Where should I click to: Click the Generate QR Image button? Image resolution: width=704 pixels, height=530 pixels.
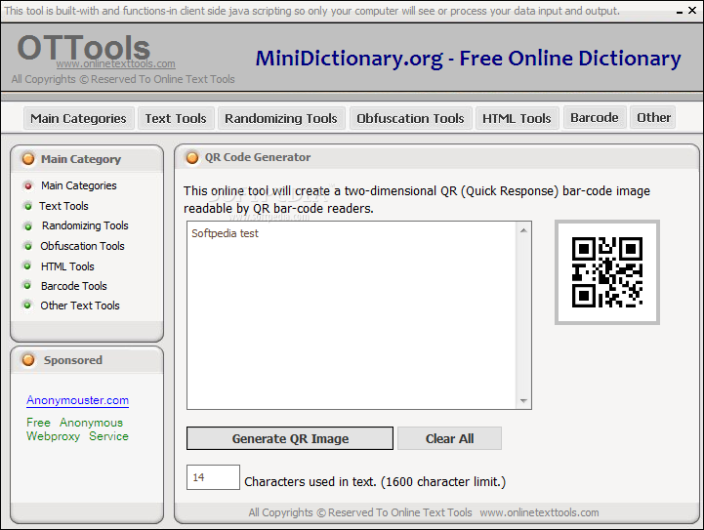point(290,438)
